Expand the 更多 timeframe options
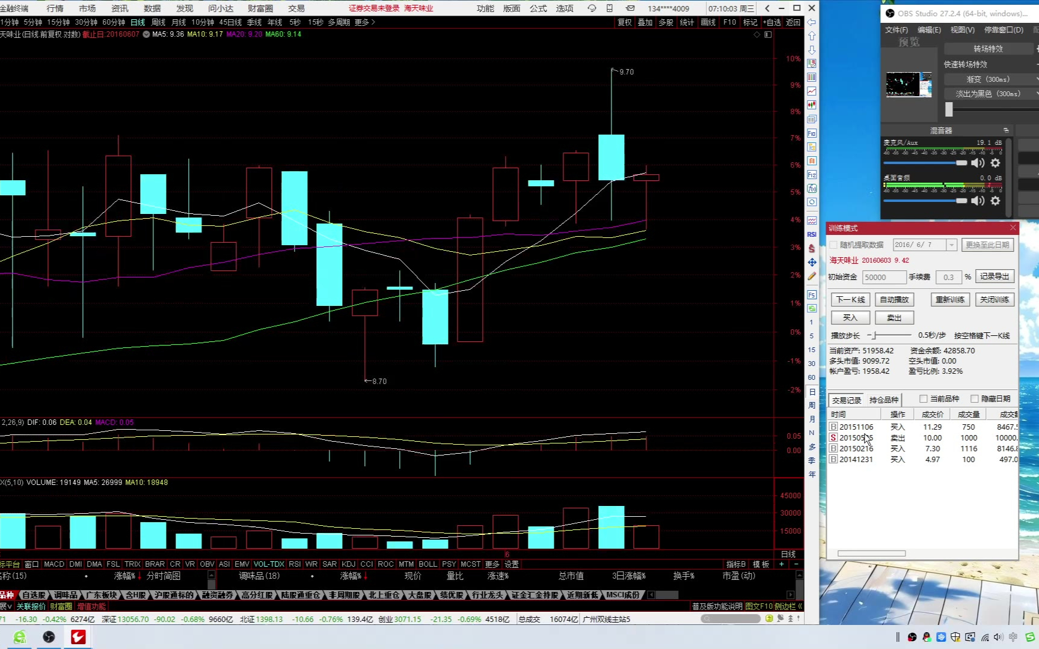 (x=364, y=22)
